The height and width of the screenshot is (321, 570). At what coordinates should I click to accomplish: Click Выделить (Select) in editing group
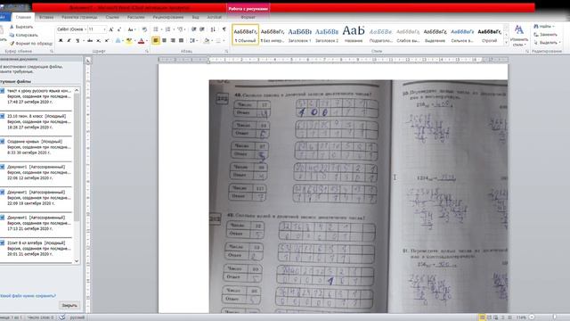[547, 43]
